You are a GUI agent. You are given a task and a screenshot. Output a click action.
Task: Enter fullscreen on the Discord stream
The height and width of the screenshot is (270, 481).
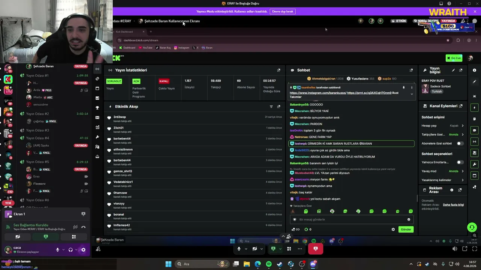pos(475,249)
